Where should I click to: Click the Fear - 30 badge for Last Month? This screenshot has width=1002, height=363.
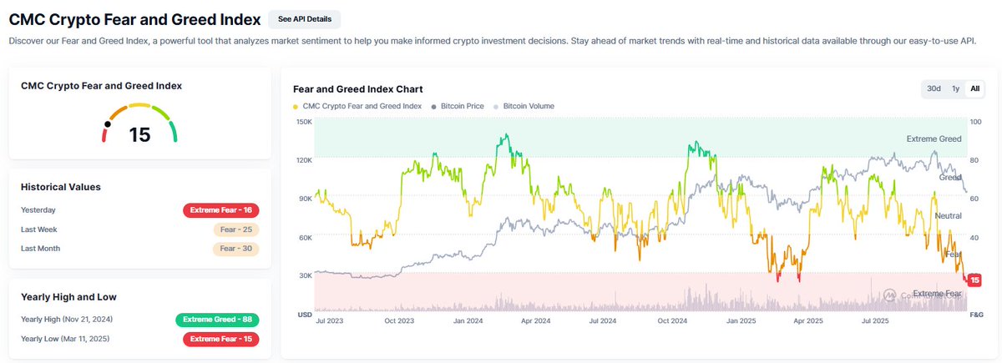(x=236, y=249)
